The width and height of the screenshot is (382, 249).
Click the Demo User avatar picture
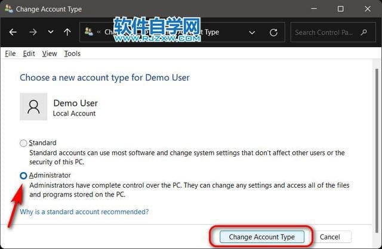pyautogui.click(x=33, y=107)
